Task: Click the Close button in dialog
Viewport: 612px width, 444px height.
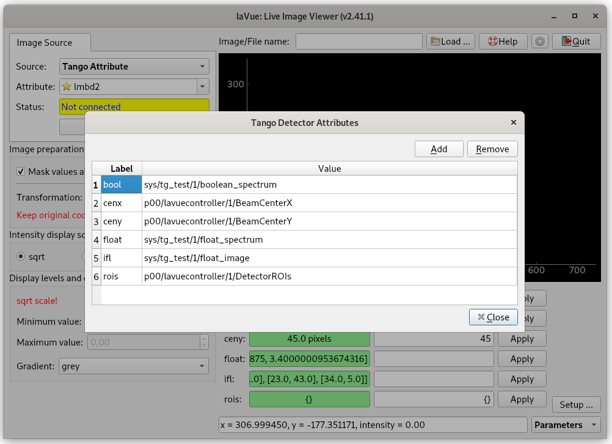Action: [493, 317]
